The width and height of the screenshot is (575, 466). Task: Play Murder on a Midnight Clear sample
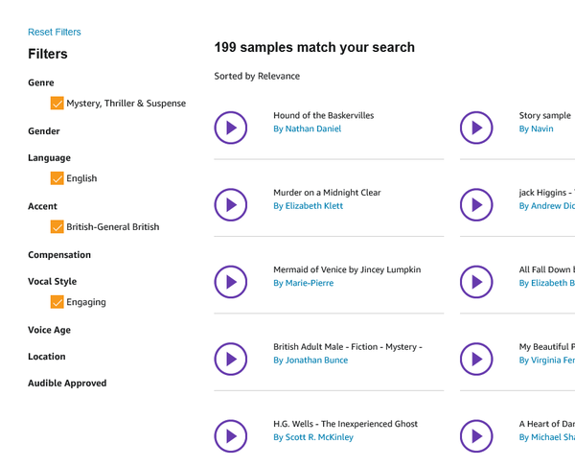click(230, 204)
